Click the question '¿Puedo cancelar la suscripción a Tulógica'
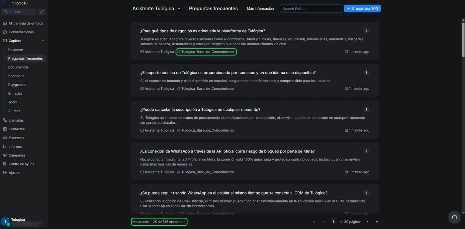465x229 pixels. (x=200, y=109)
